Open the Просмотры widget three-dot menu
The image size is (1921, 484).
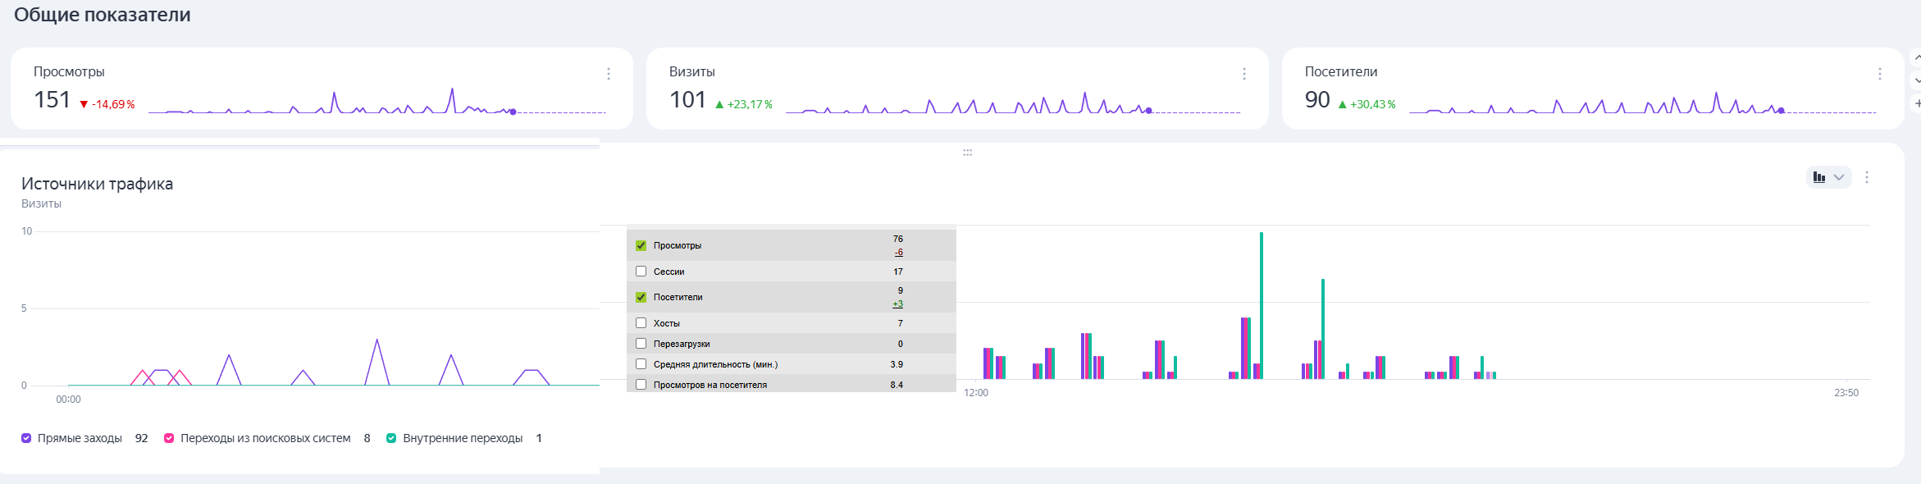608,74
